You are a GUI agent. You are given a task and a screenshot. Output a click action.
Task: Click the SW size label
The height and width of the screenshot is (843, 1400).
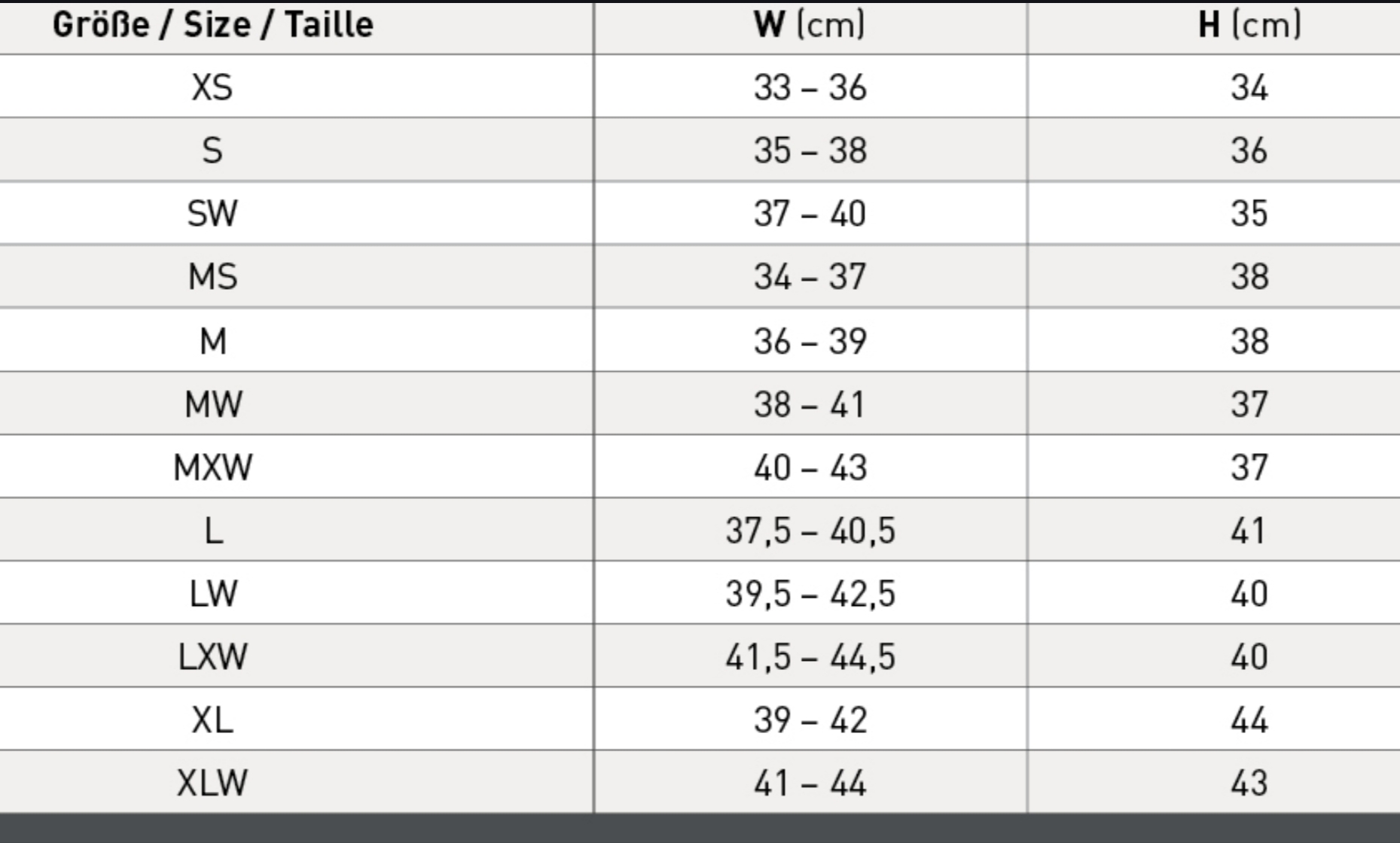[x=212, y=214]
